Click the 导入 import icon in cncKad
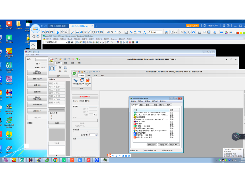The image size is (245, 183). [60, 68]
